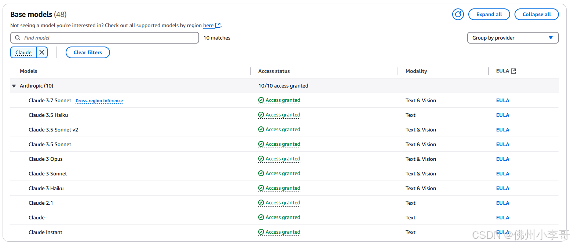This screenshot has height=245, width=571.
Task: Click the Base models (48) heading
Action: click(39, 14)
